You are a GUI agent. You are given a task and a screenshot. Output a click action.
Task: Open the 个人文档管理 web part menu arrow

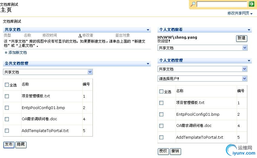point(249,61)
